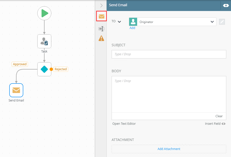Screen dimensions: 231x157
Task: Select the Task step node
Action: 44,41
